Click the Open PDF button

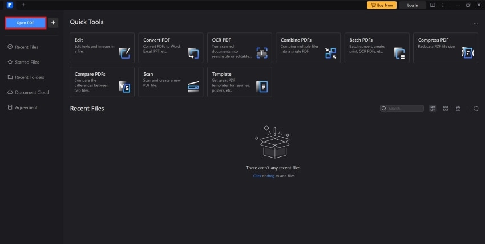click(25, 23)
